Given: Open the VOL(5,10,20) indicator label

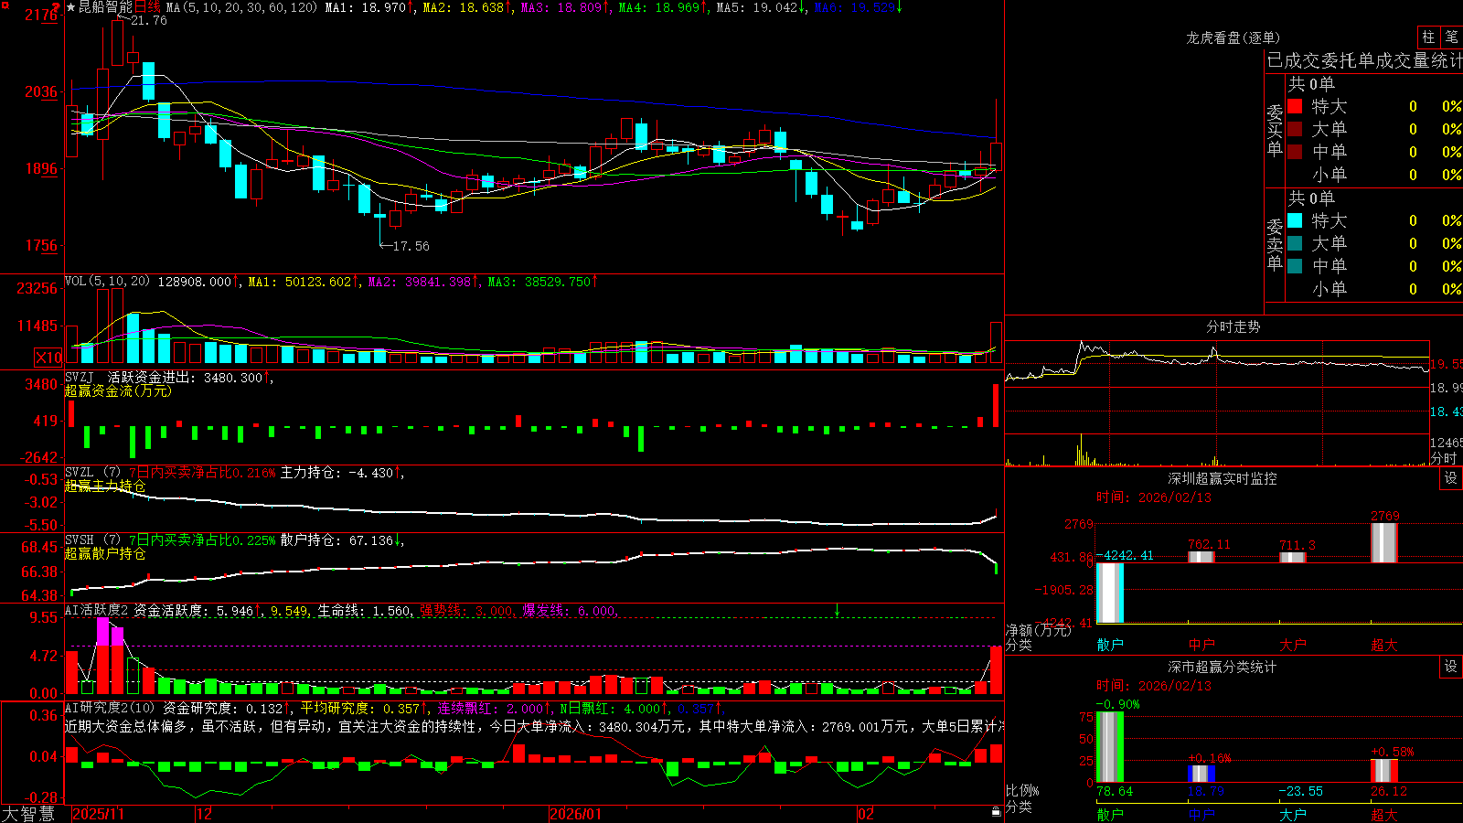Looking at the screenshot, I should coord(107,281).
